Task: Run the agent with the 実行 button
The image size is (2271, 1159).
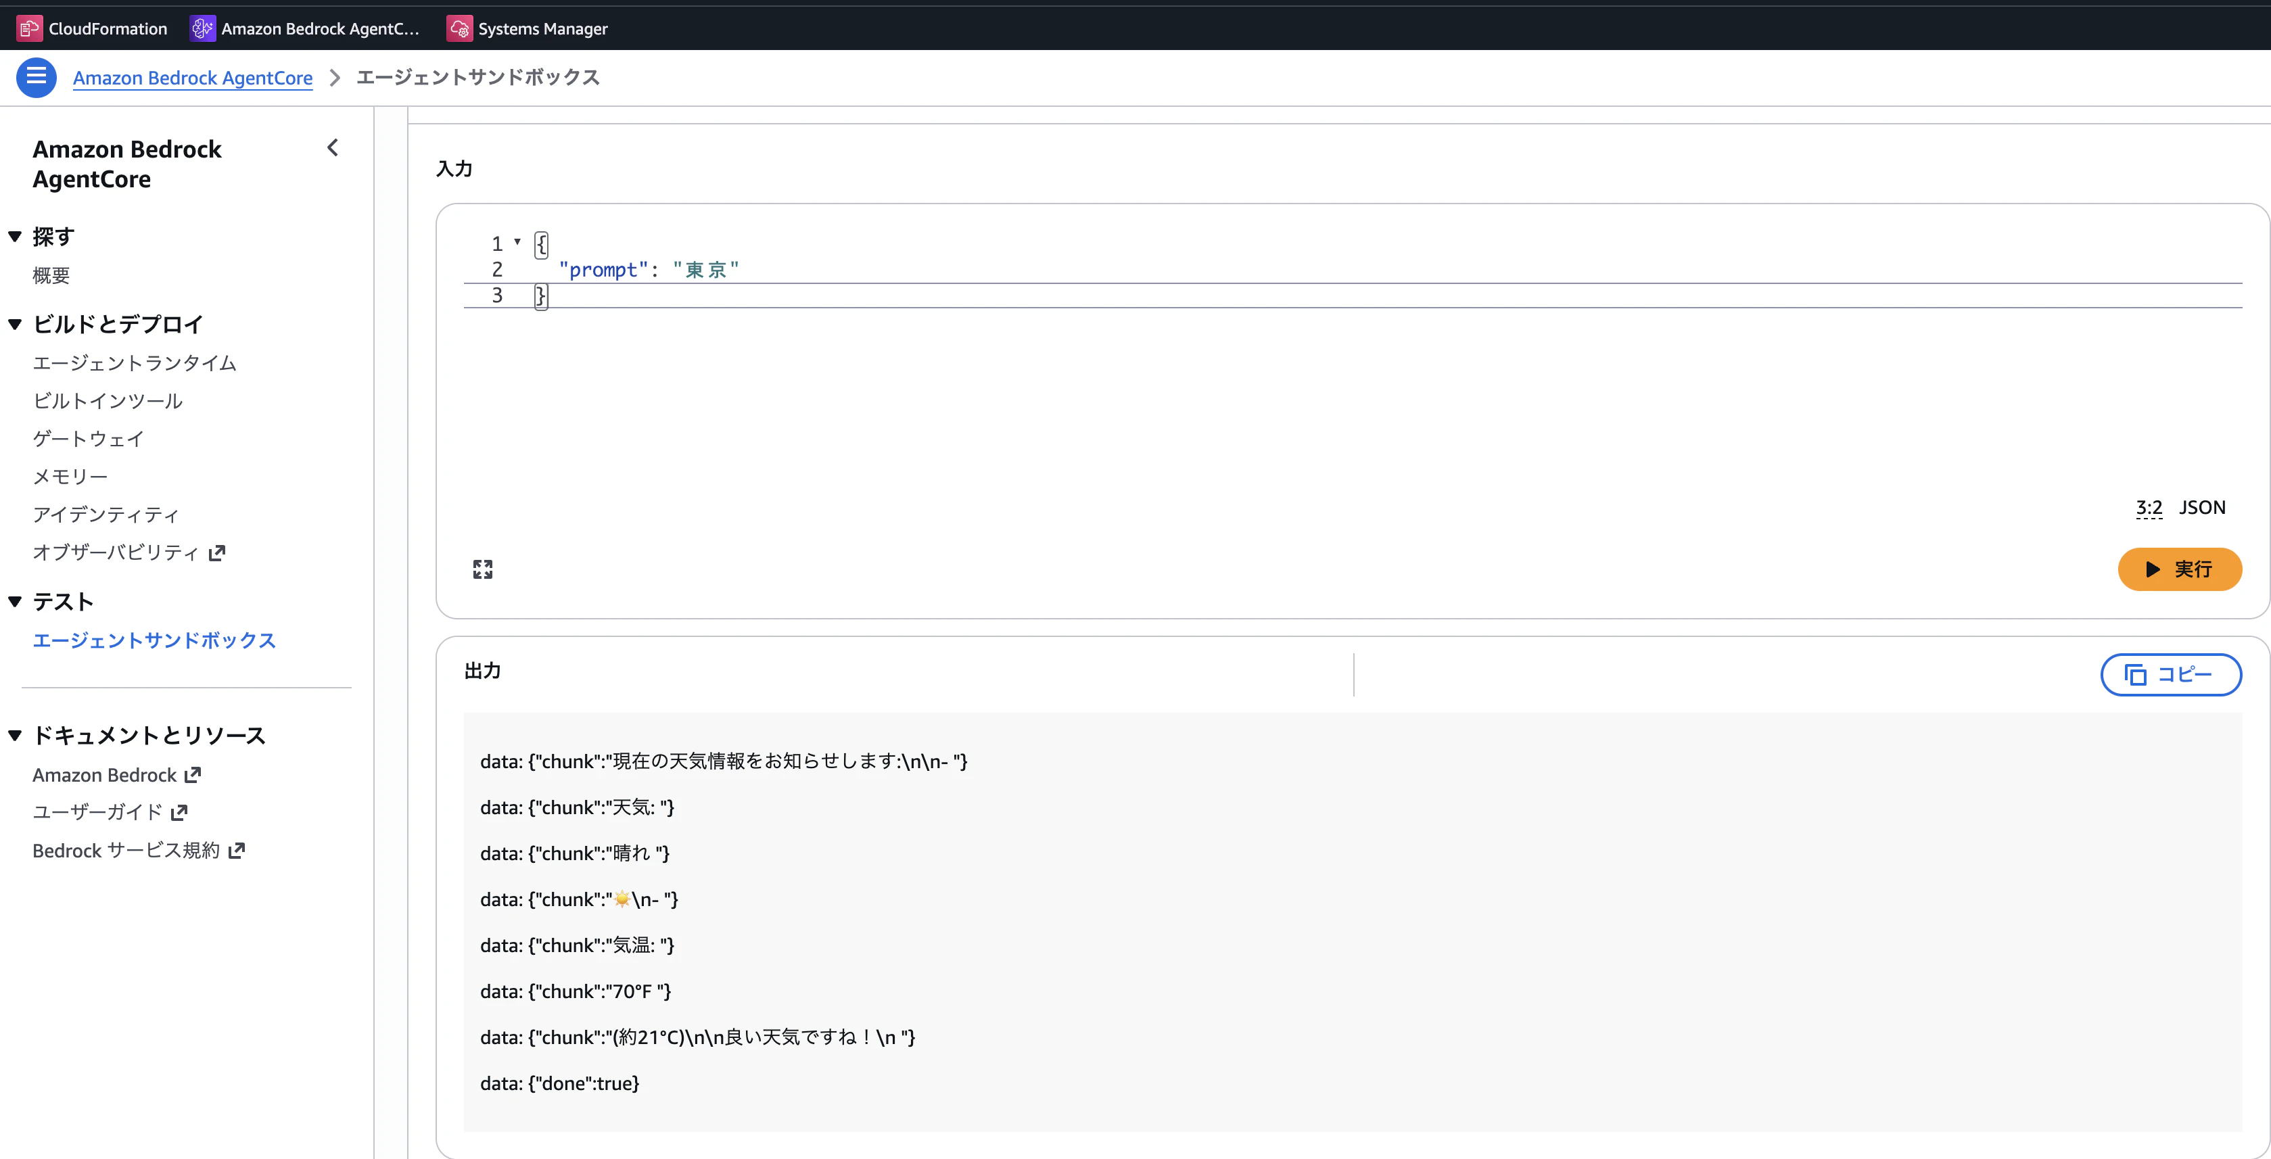Action: click(2179, 569)
